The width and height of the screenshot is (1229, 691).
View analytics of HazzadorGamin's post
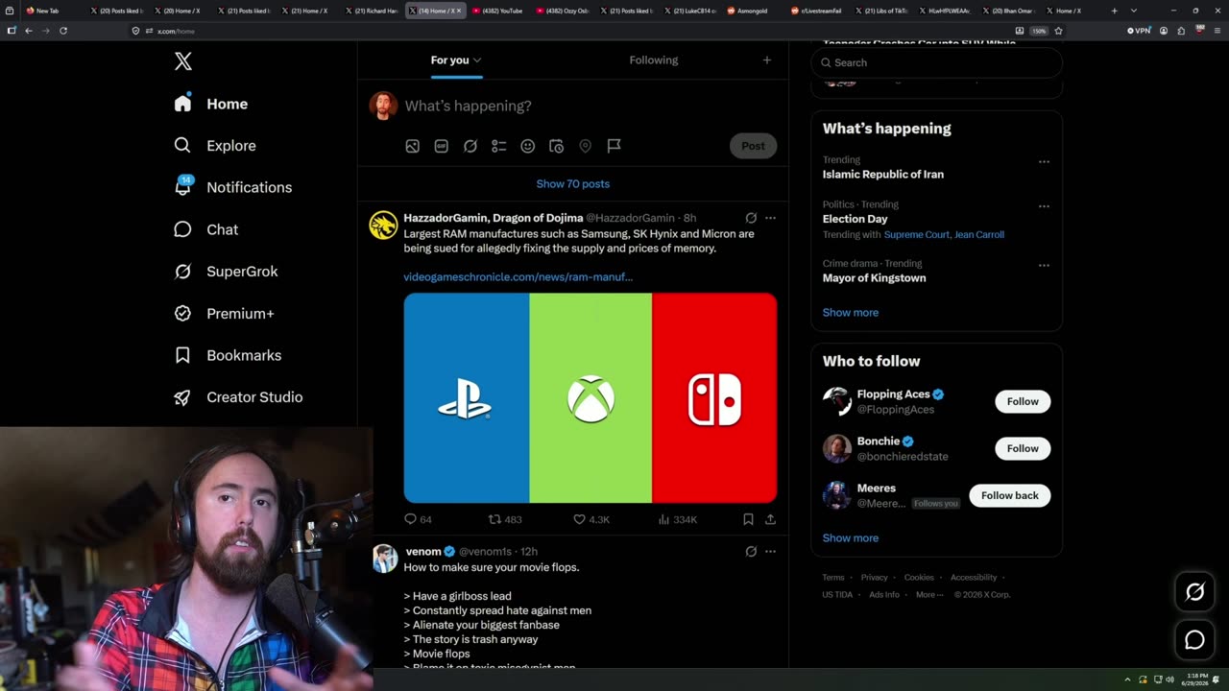678,519
